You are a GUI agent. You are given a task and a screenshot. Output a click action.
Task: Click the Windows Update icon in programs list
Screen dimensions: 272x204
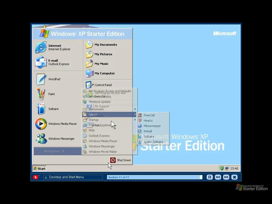click(x=85, y=102)
